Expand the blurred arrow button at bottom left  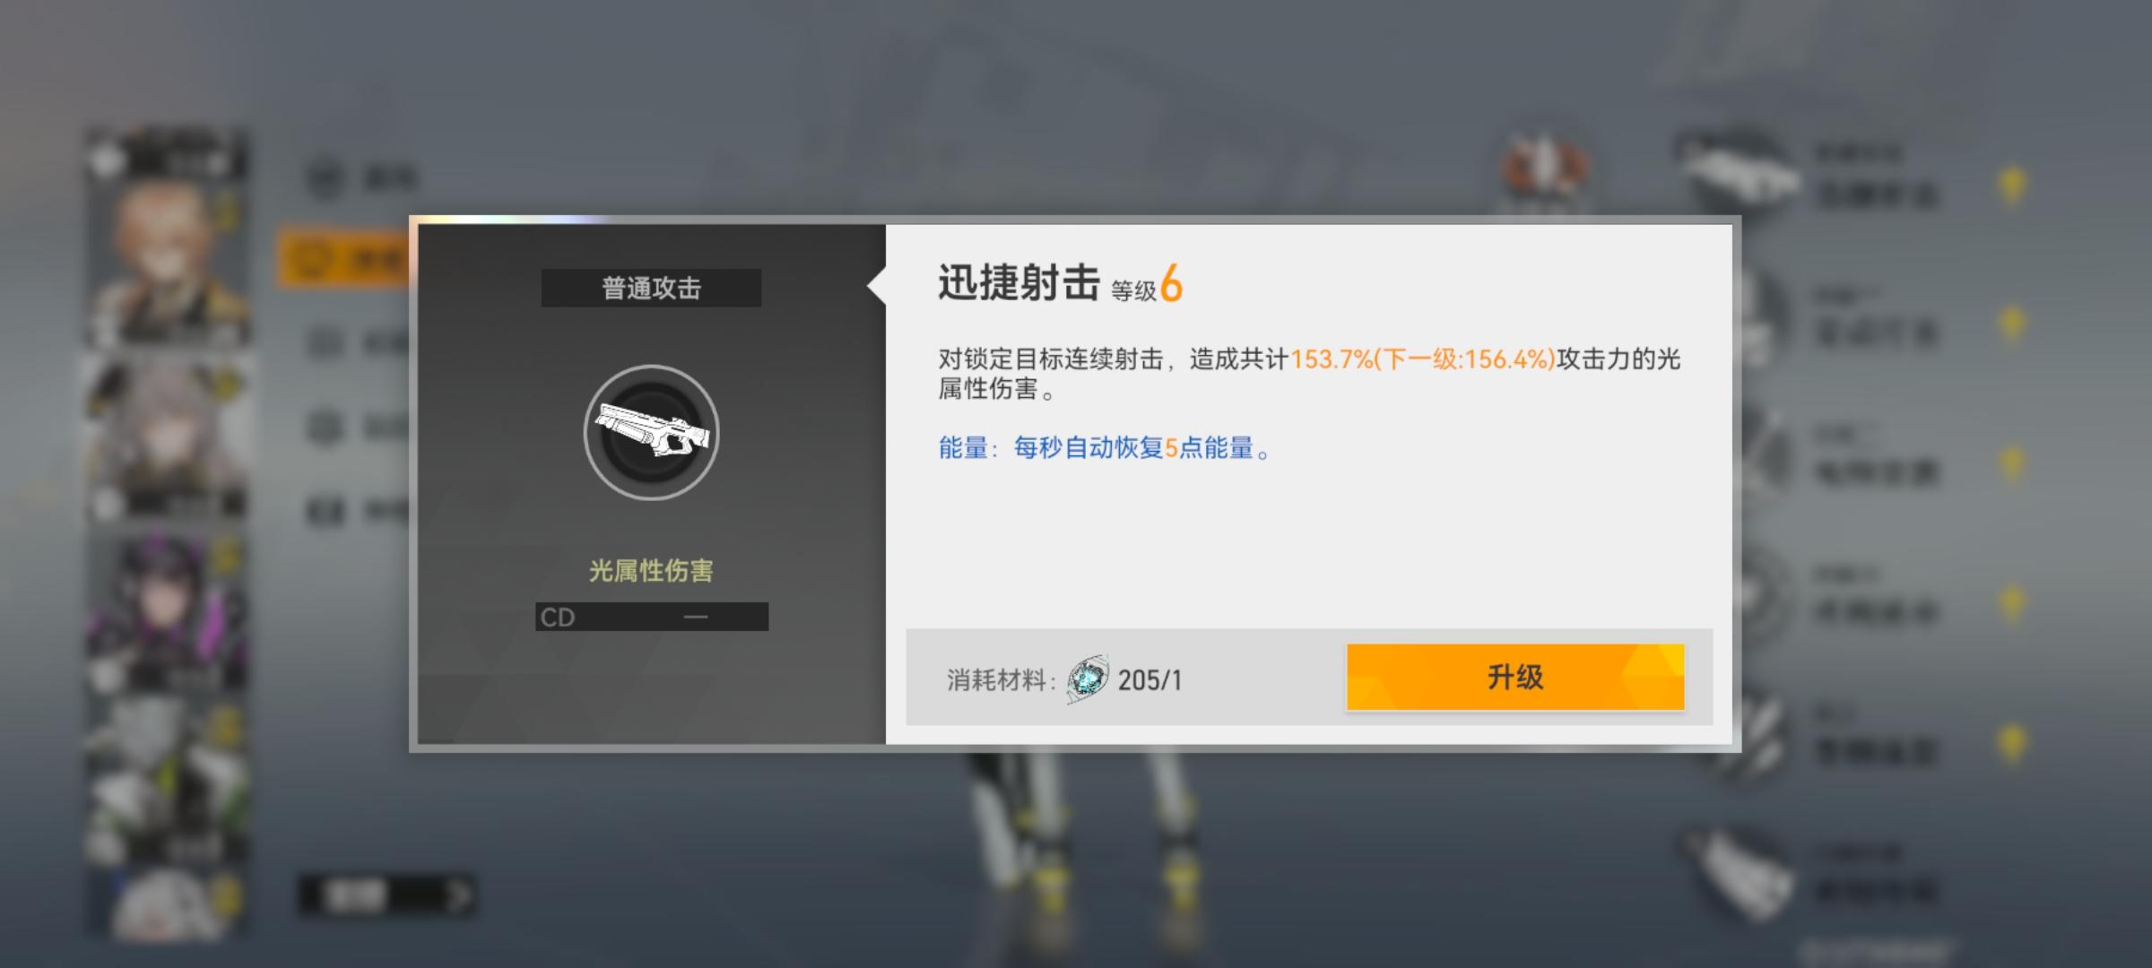pyautogui.click(x=386, y=895)
